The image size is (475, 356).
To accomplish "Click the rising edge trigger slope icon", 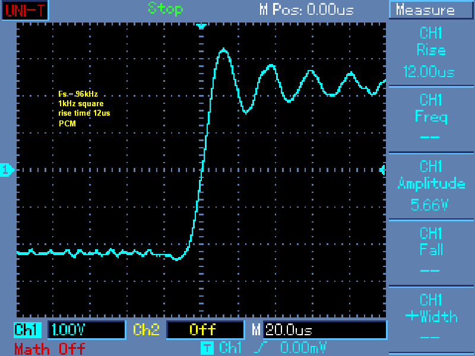I will coord(261,348).
